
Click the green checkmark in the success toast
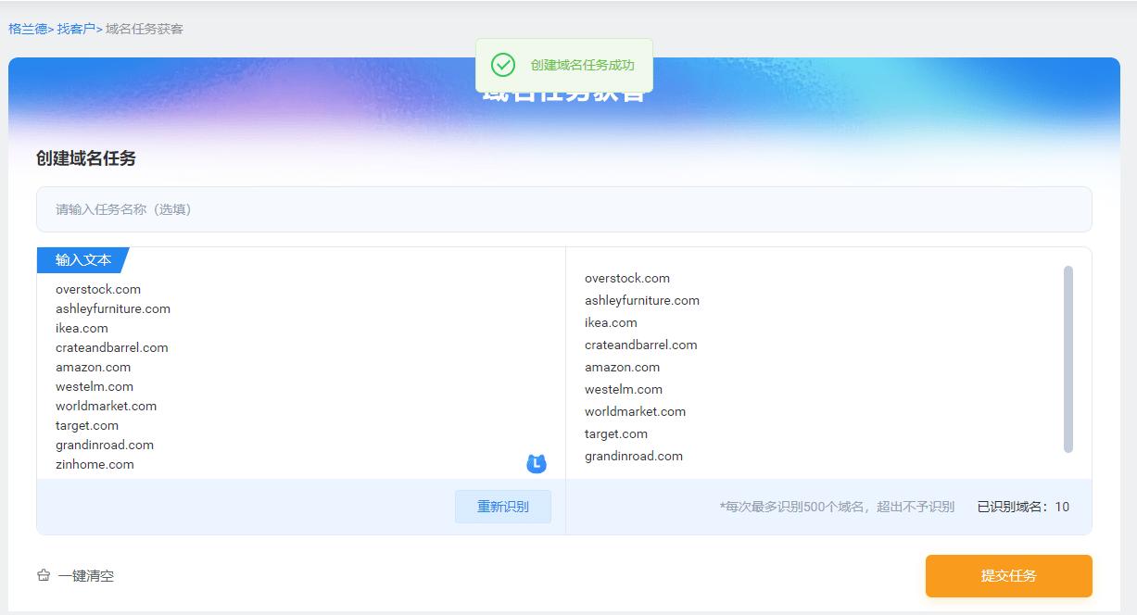coord(503,65)
